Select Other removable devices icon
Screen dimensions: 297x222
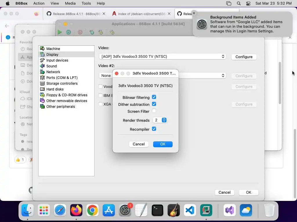pyautogui.click(x=42, y=101)
